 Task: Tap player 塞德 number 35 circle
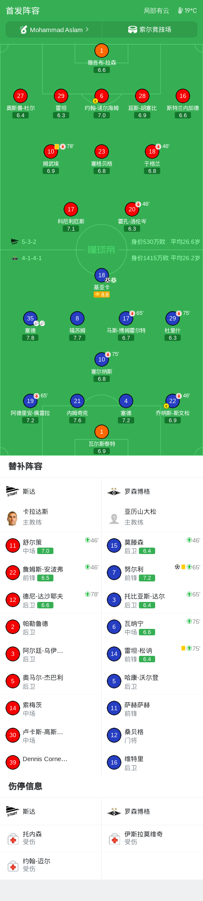pos(30,318)
